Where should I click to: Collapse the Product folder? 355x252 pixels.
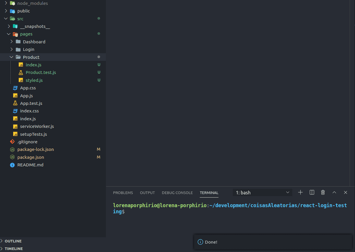pos(31,57)
